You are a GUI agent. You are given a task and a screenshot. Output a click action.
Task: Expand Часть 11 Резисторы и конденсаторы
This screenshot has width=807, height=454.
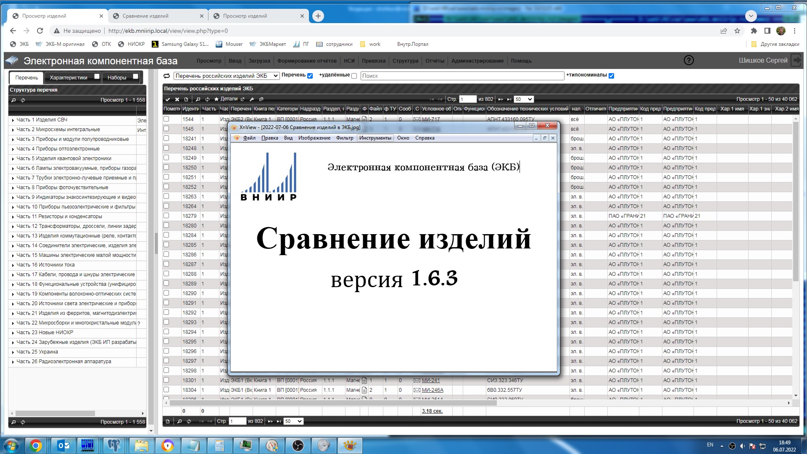point(13,217)
